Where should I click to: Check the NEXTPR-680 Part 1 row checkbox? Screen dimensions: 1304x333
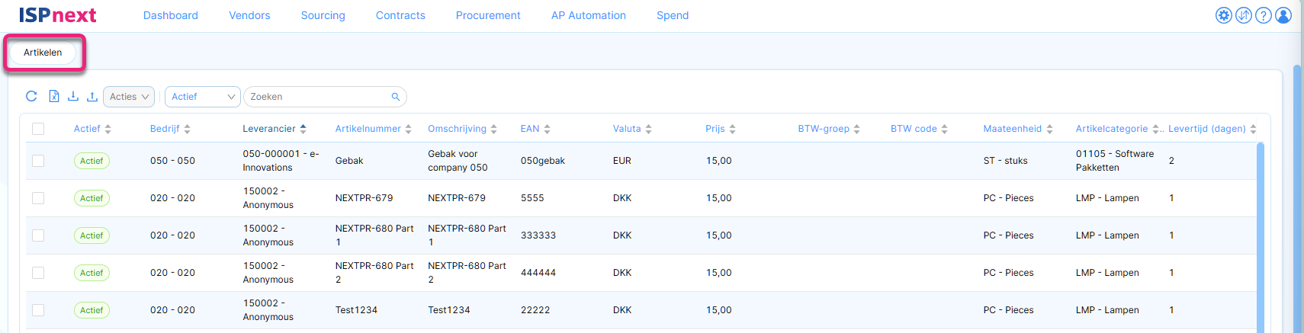(x=38, y=235)
